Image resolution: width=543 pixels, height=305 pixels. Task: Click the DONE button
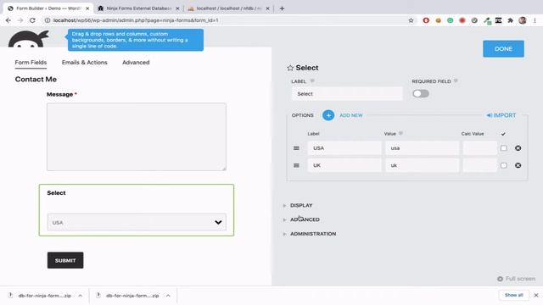[x=503, y=49]
